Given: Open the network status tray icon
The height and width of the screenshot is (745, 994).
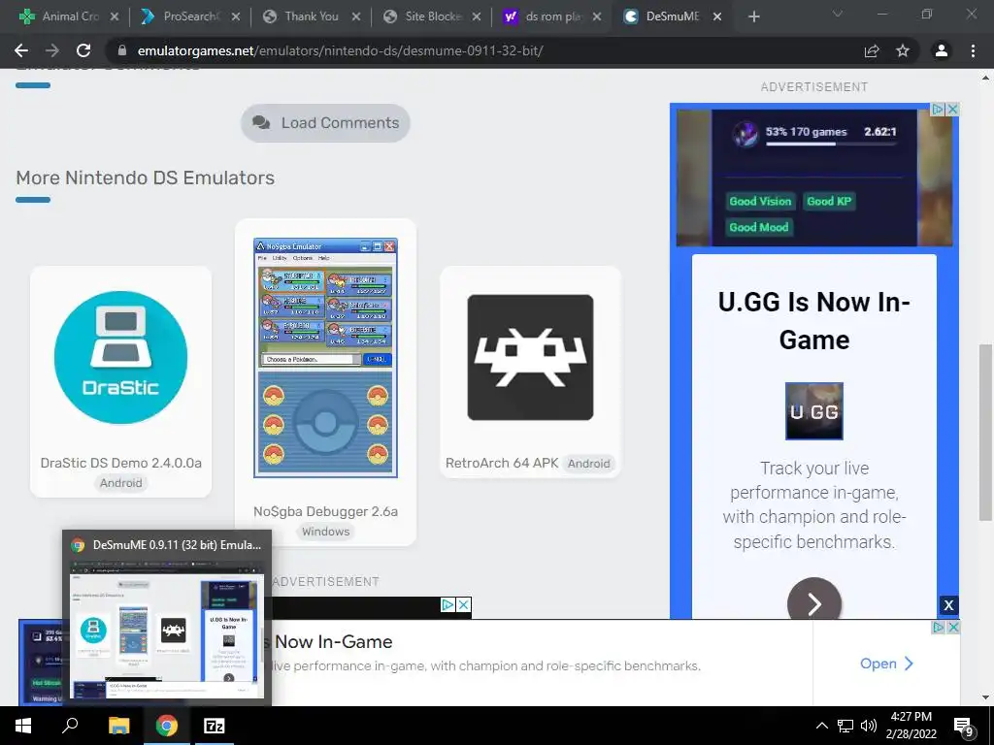Looking at the screenshot, I should click(845, 726).
